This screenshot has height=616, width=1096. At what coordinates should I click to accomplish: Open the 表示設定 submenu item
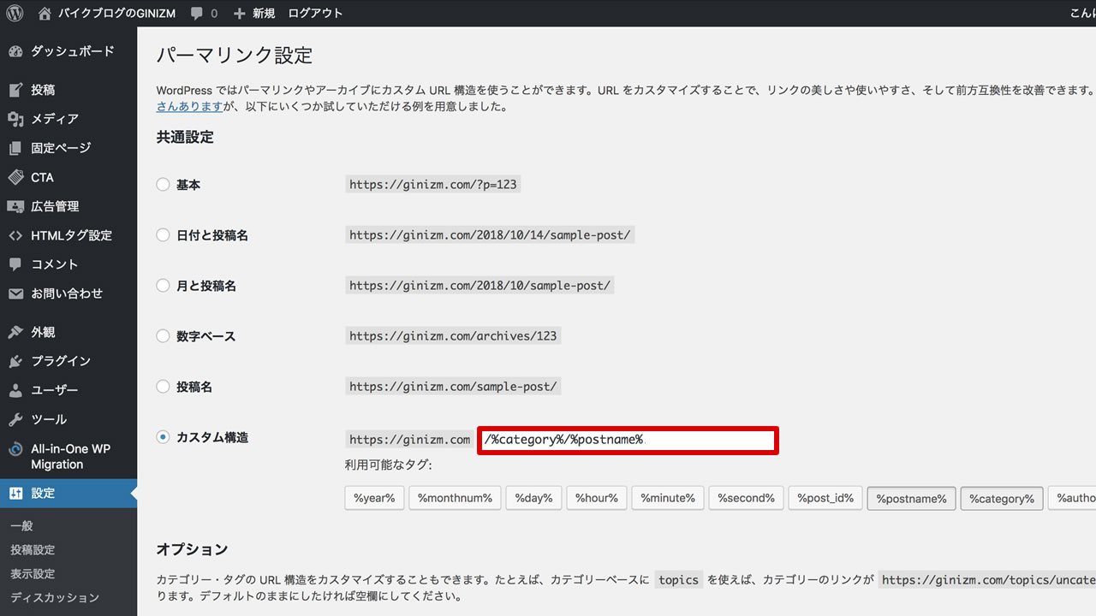[33, 574]
